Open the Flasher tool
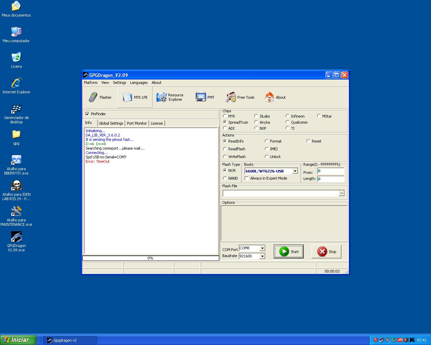Viewport: 431px width, 345px height. pyautogui.click(x=100, y=97)
